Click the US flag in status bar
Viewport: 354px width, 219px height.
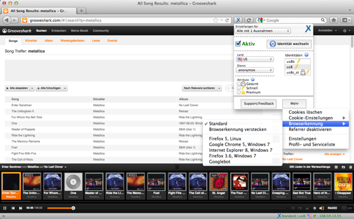tap(309, 216)
